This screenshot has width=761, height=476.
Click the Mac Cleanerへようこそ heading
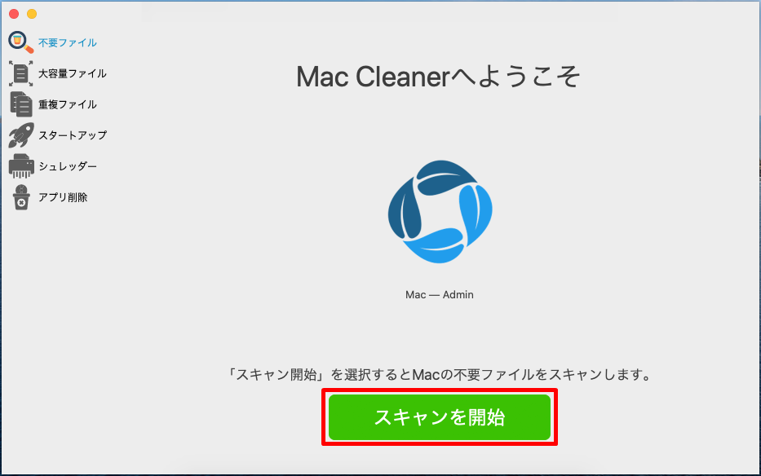(x=438, y=77)
